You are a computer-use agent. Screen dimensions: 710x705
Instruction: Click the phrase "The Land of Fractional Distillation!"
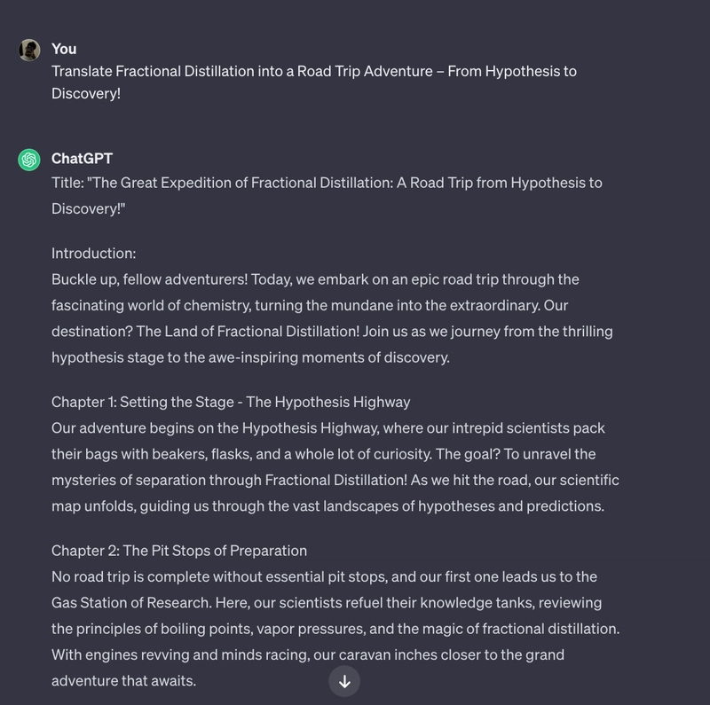tap(248, 332)
